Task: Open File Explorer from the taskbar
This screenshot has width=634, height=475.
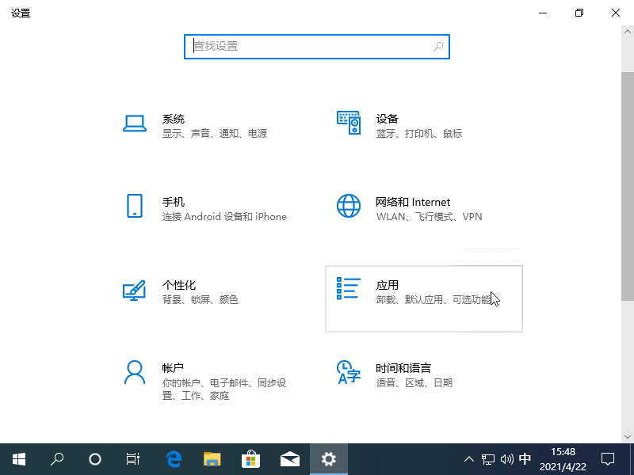Action: tap(212, 458)
